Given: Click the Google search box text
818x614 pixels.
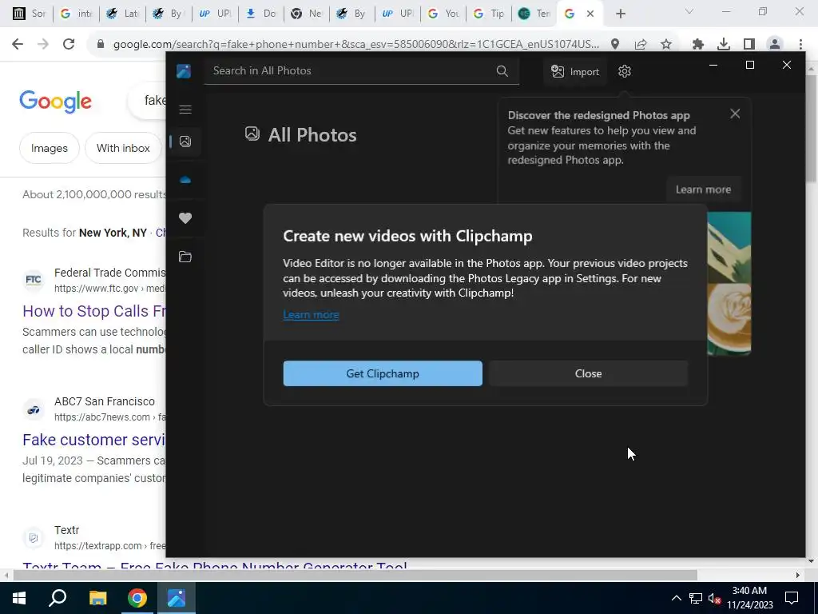Looking at the screenshot, I should pyautogui.click(x=155, y=100).
